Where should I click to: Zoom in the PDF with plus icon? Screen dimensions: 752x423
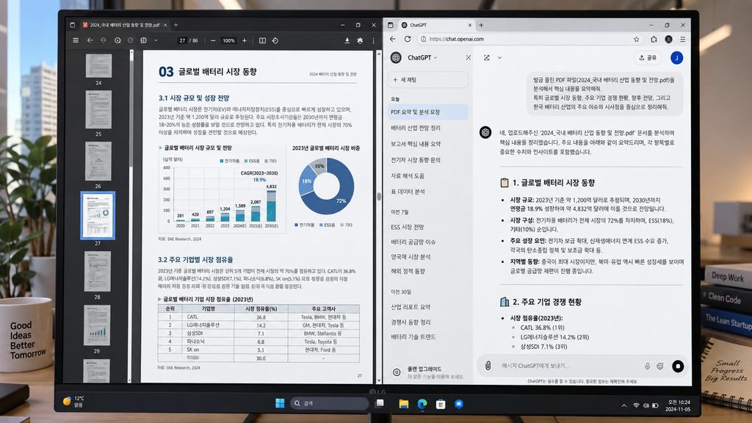coord(245,41)
